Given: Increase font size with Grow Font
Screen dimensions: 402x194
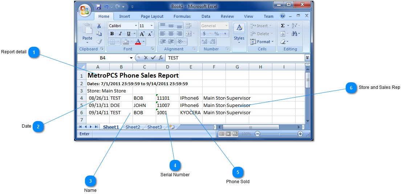Looking at the screenshot, I should (x=142, y=33).
